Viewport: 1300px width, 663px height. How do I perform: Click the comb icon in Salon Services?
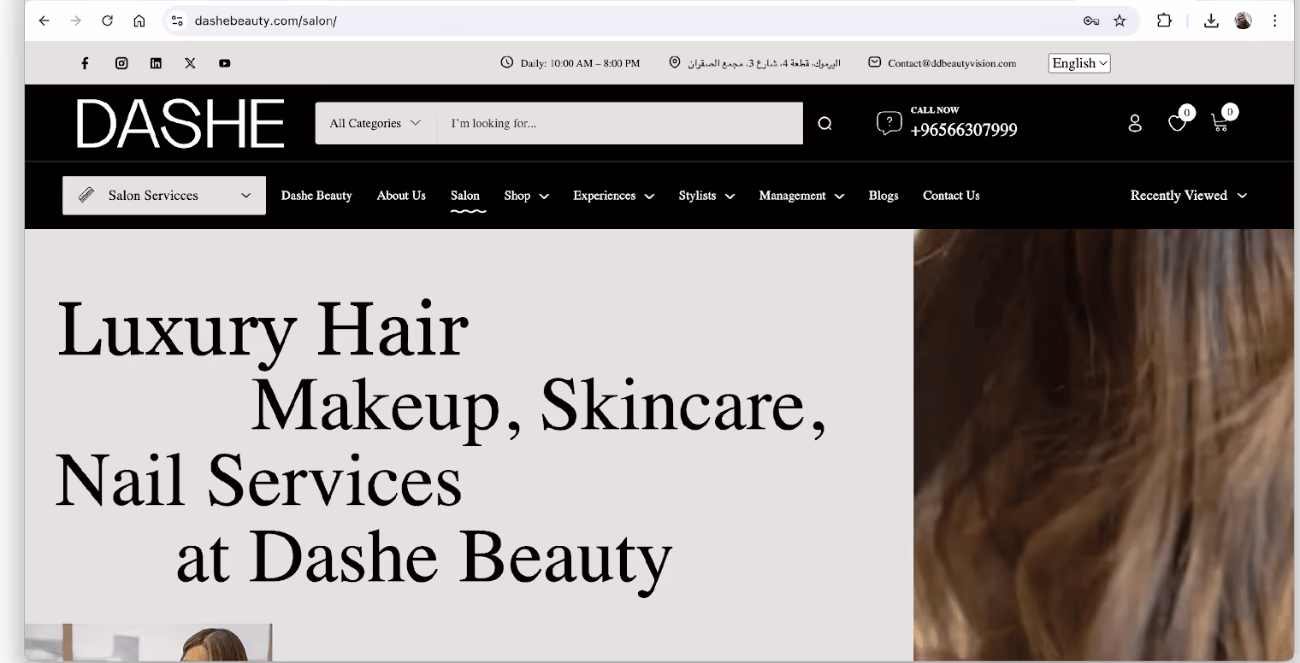pyautogui.click(x=86, y=196)
